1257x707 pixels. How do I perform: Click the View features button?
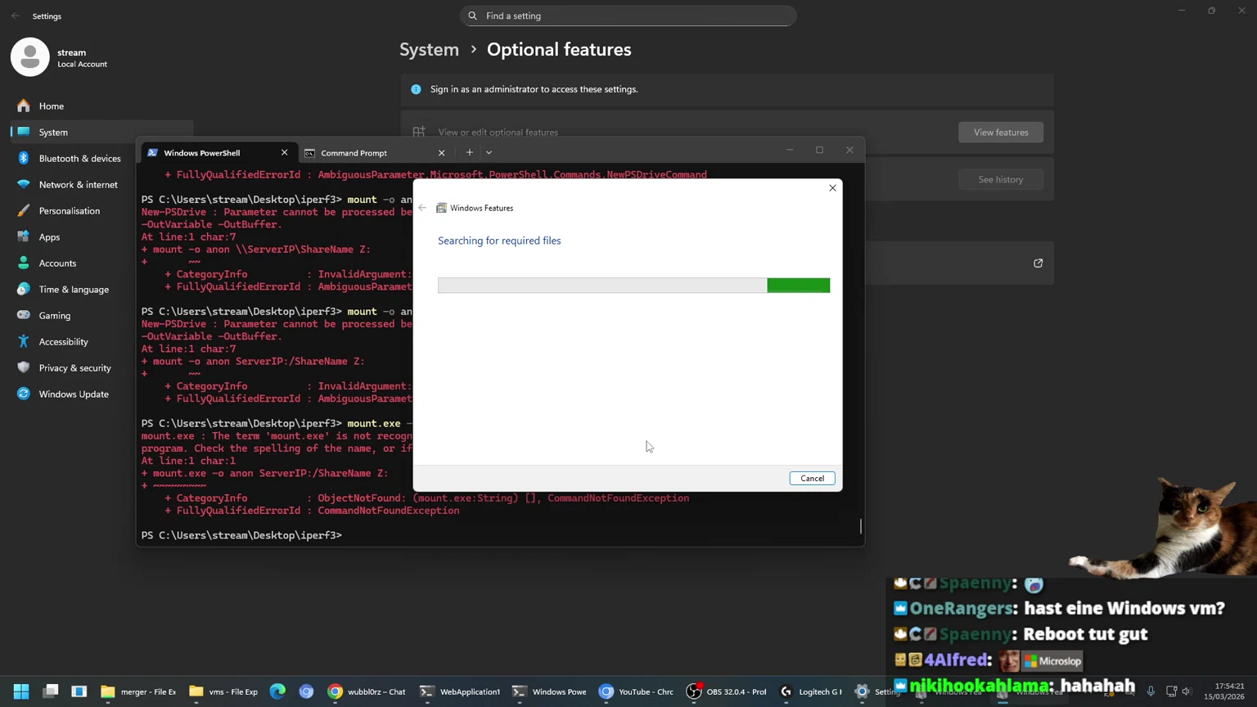pos(1000,133)
